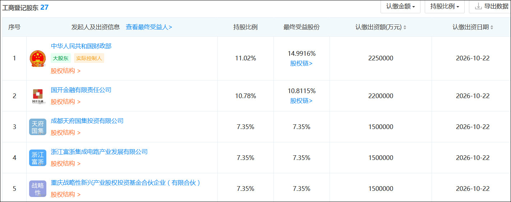Expand 股权结构 under 中华人民共和国财政部
The width and height of the screenshot is (511, 202).
(x=65, y=71)
